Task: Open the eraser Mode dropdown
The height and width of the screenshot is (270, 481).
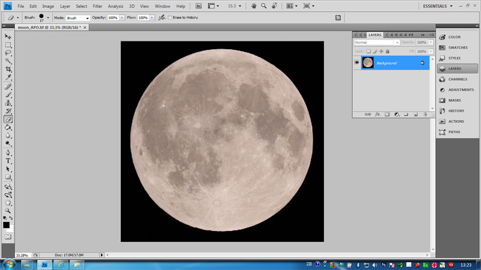Action: (78, 18)
